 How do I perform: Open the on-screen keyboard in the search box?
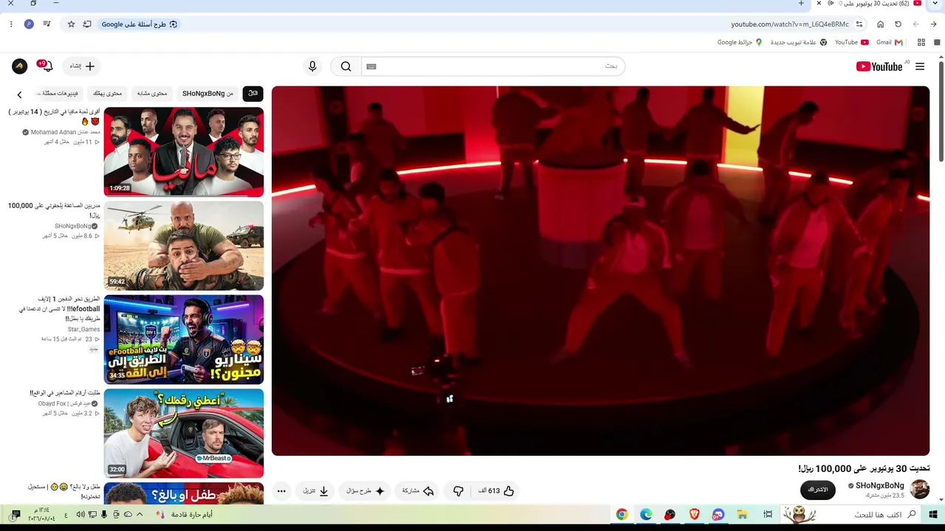click(371, 66)
